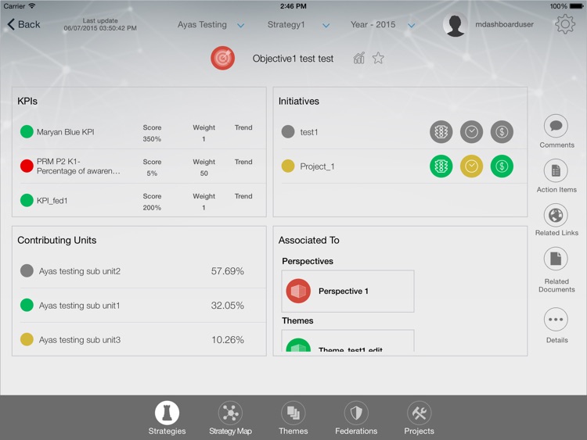Switch to the Federations tab

point(356,418)
